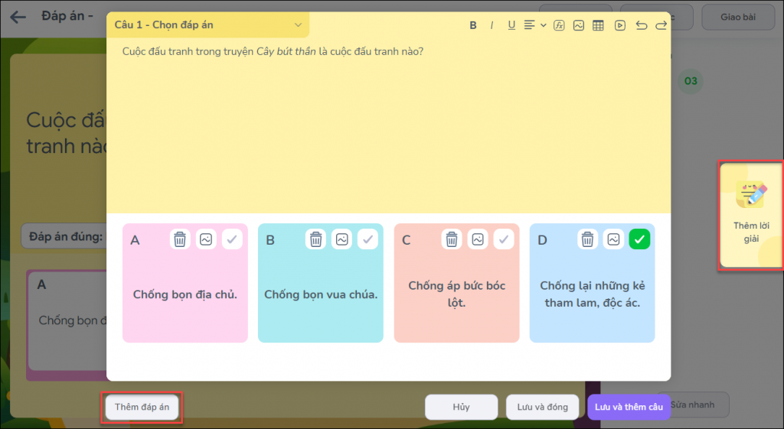Add an image to answer C

click(478, 239)
